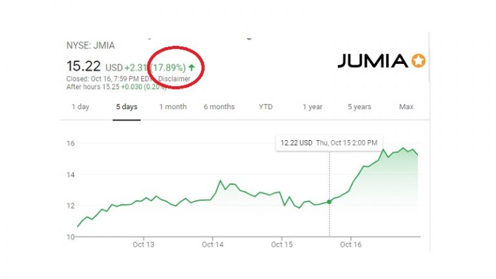Image resolution: width=496 pixels, height=279 pixels.
Task: Click the 12 value on price axis
Action: point(70,205)
